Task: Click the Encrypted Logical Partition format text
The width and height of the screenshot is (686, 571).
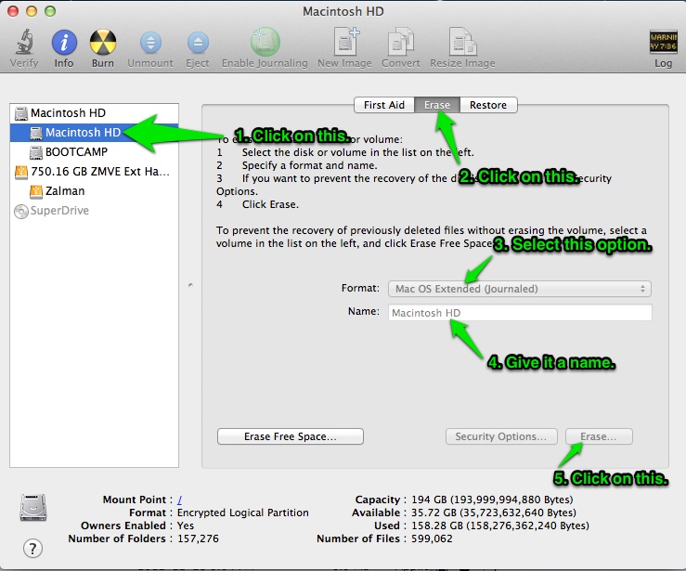Action: [243, 513]
